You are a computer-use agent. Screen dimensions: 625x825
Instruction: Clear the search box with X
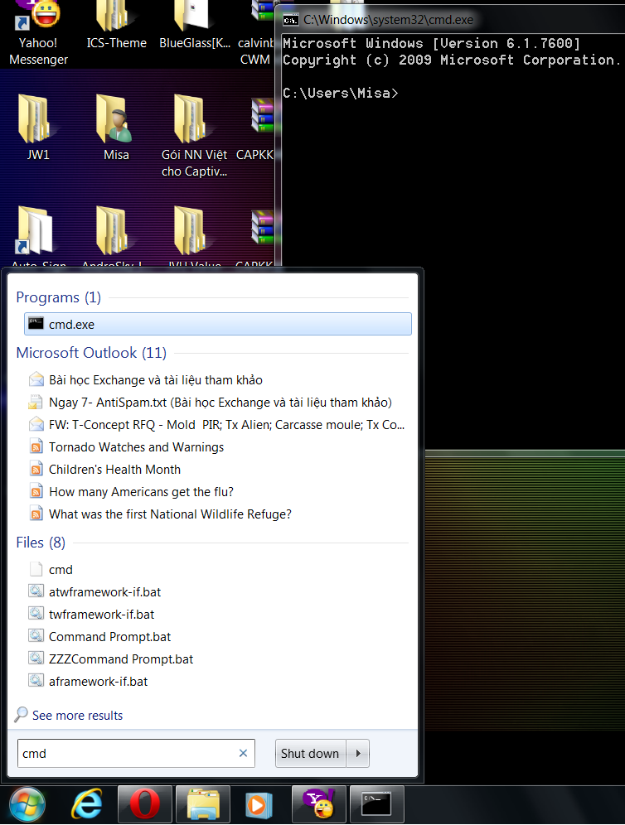tap(243, 754)
